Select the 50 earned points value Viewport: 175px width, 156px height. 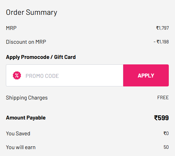point(166,147)
